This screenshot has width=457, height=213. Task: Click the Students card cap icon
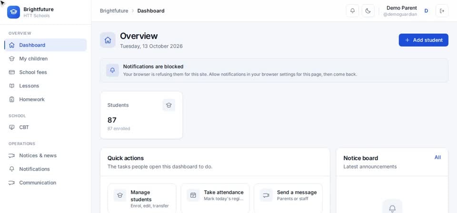[x=169, y=105]
